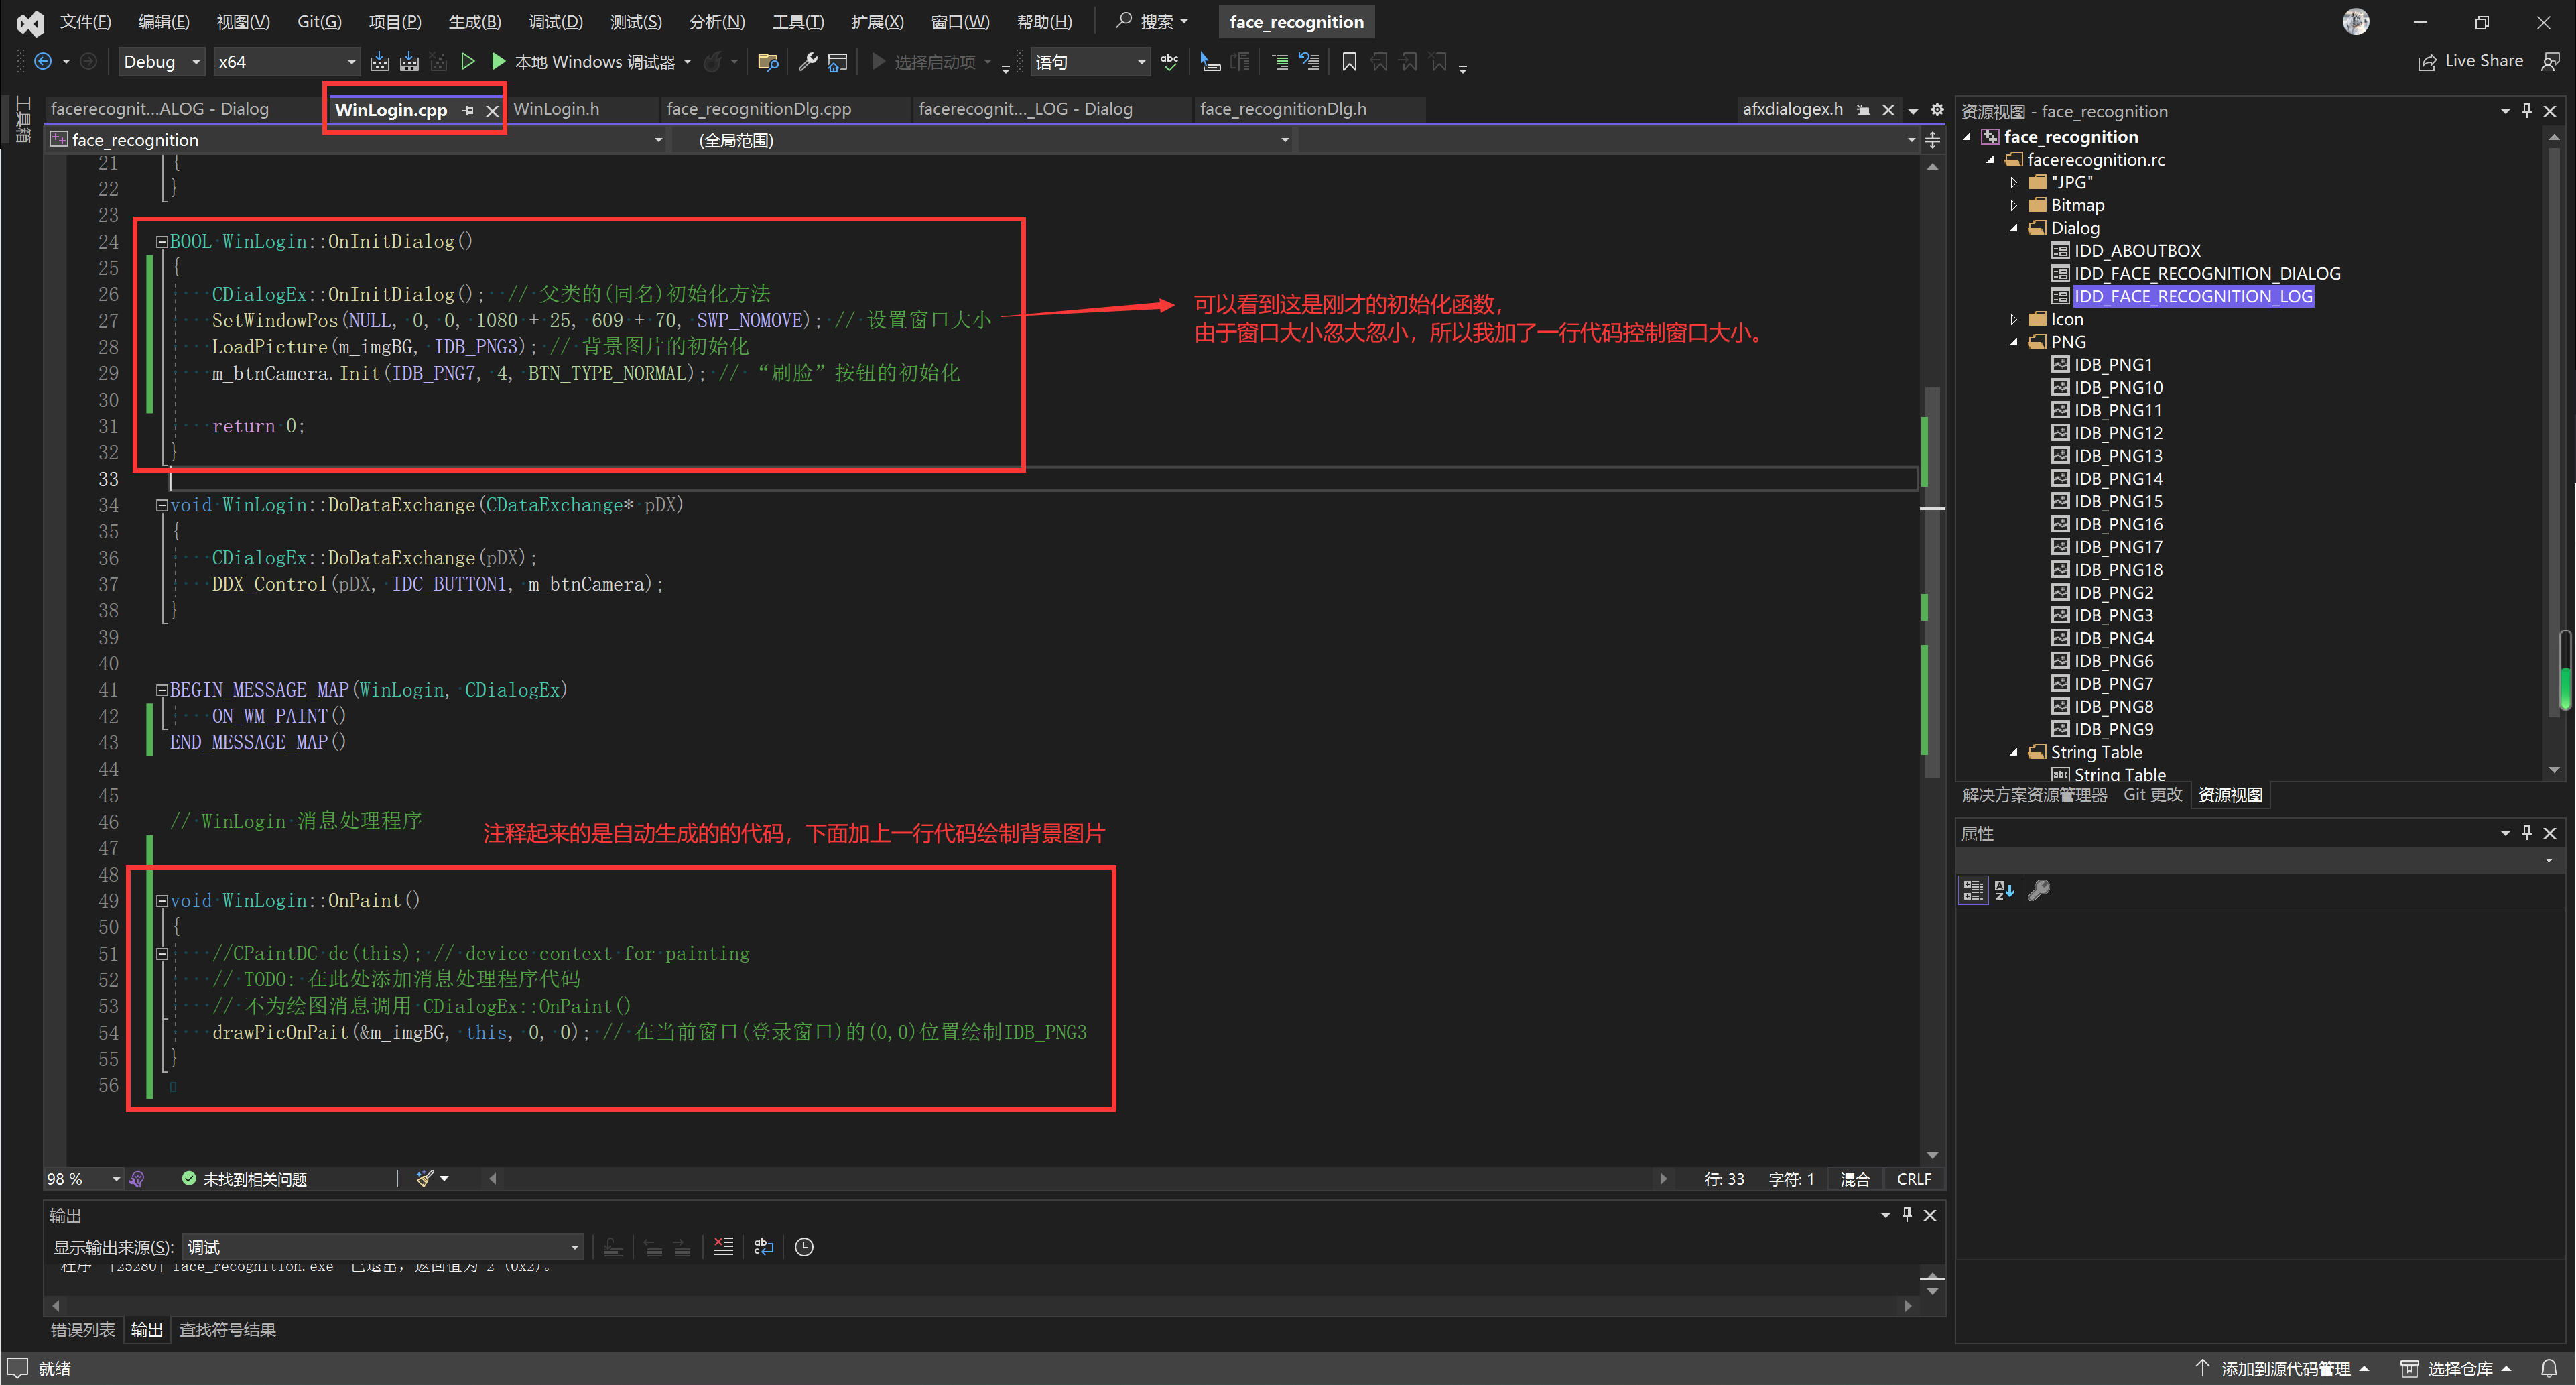
Task: Click the Live Share icon
Action: (2427, 62)
